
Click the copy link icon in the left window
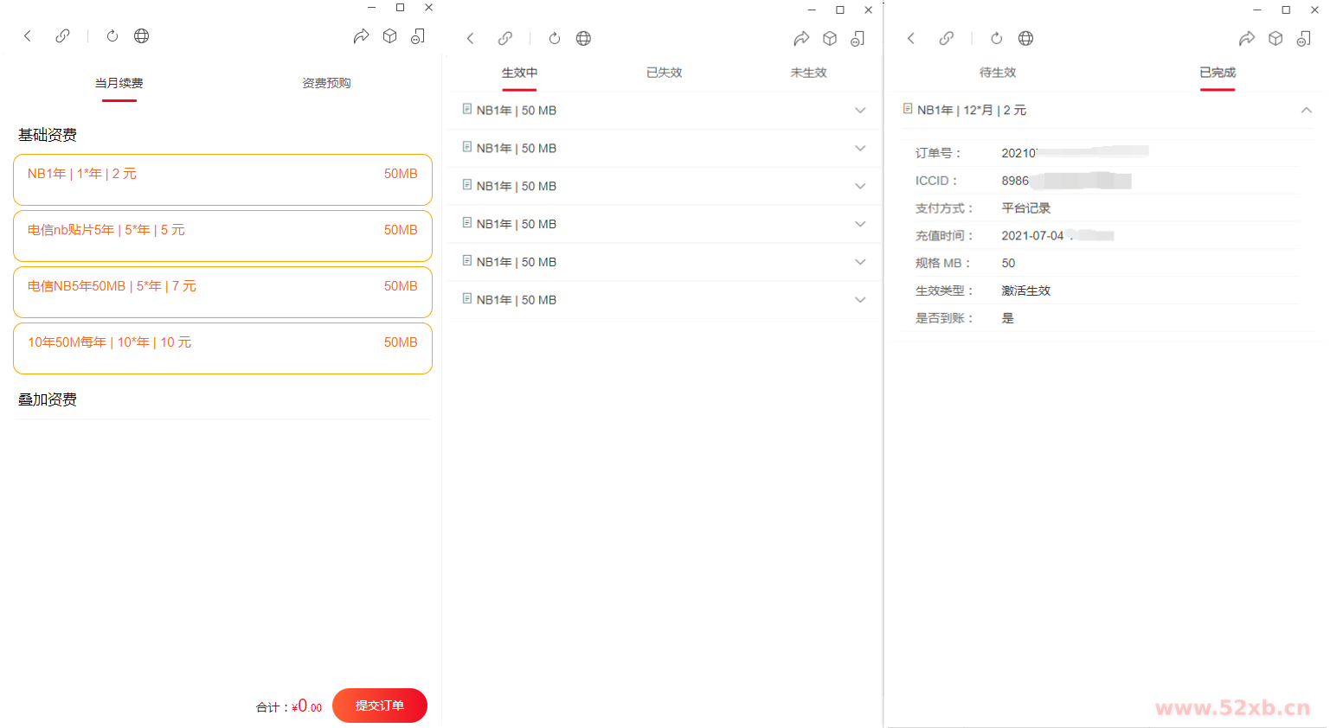(62, 36)
